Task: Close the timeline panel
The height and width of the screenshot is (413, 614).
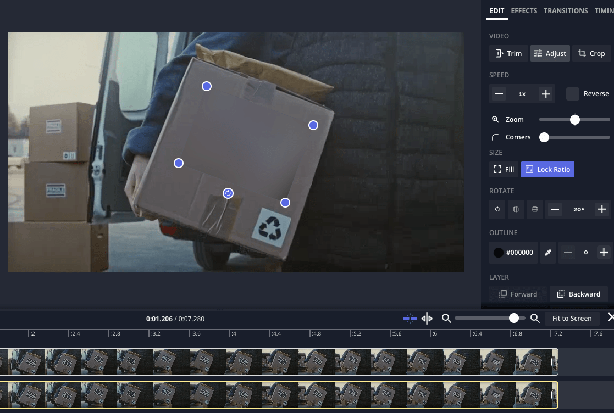Action: pyautogui.click(x=611, y=317)
